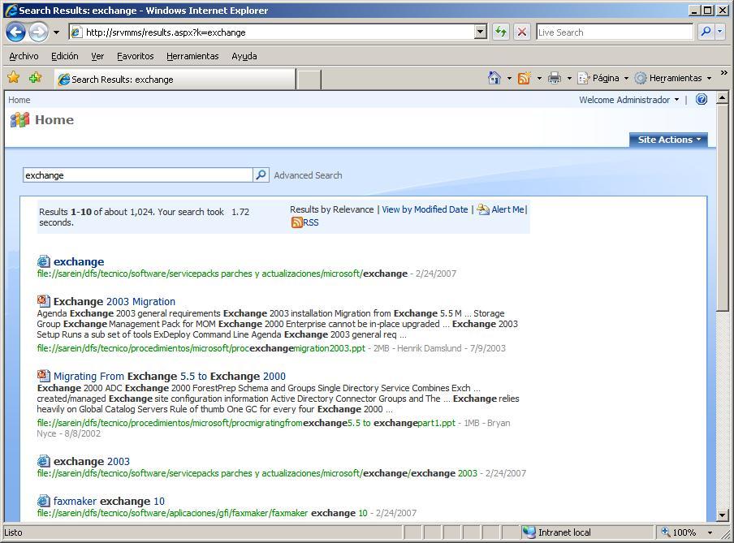734x543 pixels.
Task: Open the Herramientas menu in menu bar
Action: (192, 56)
